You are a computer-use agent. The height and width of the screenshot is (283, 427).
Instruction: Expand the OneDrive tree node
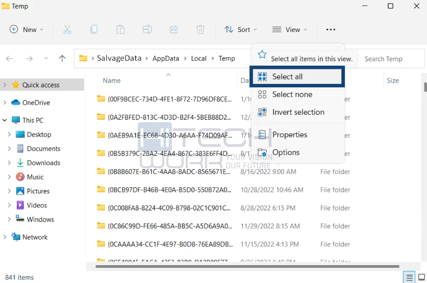(x=5, y=103)
